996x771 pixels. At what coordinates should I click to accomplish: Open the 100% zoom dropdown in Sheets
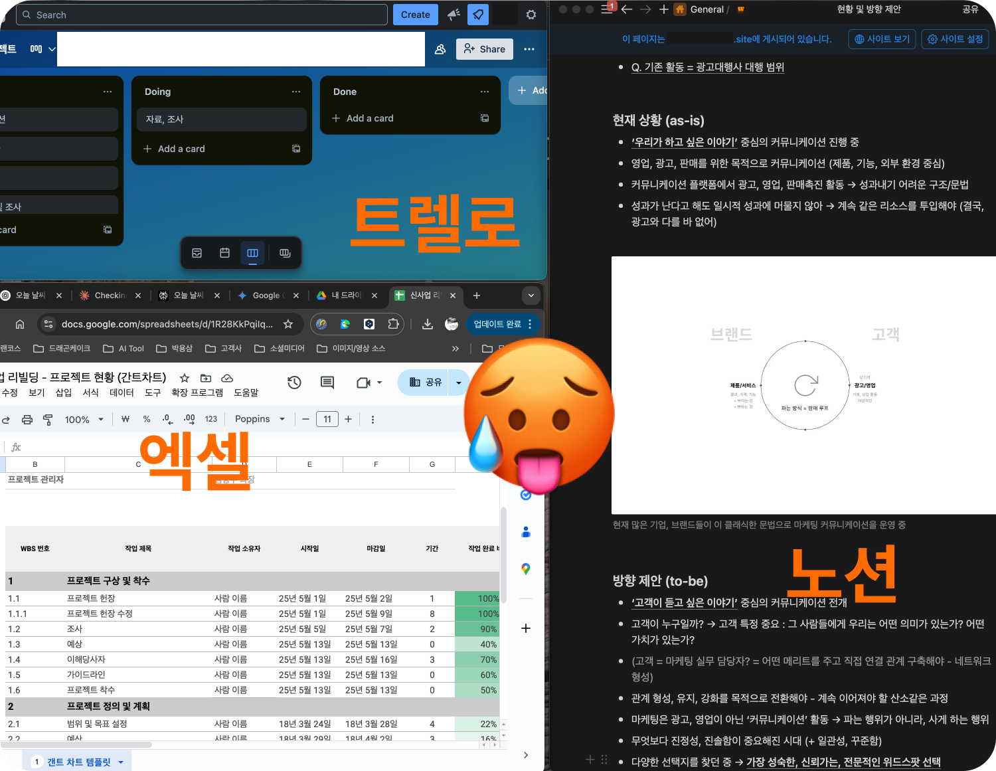84,420
